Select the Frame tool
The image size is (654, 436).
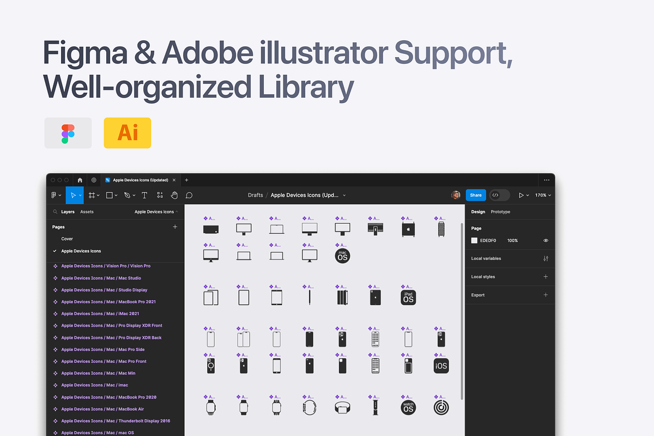92,195
